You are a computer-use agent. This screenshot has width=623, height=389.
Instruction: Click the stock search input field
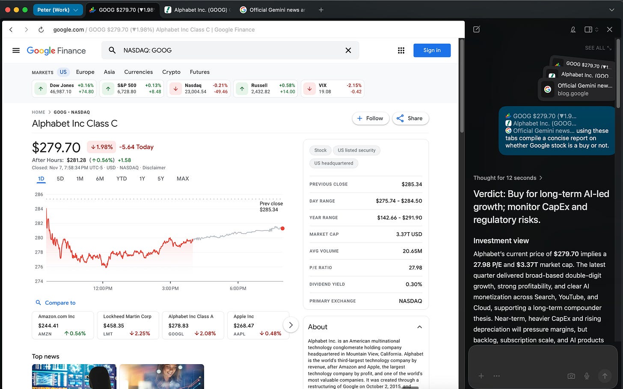pyautogui.click(x=231, y=50)
